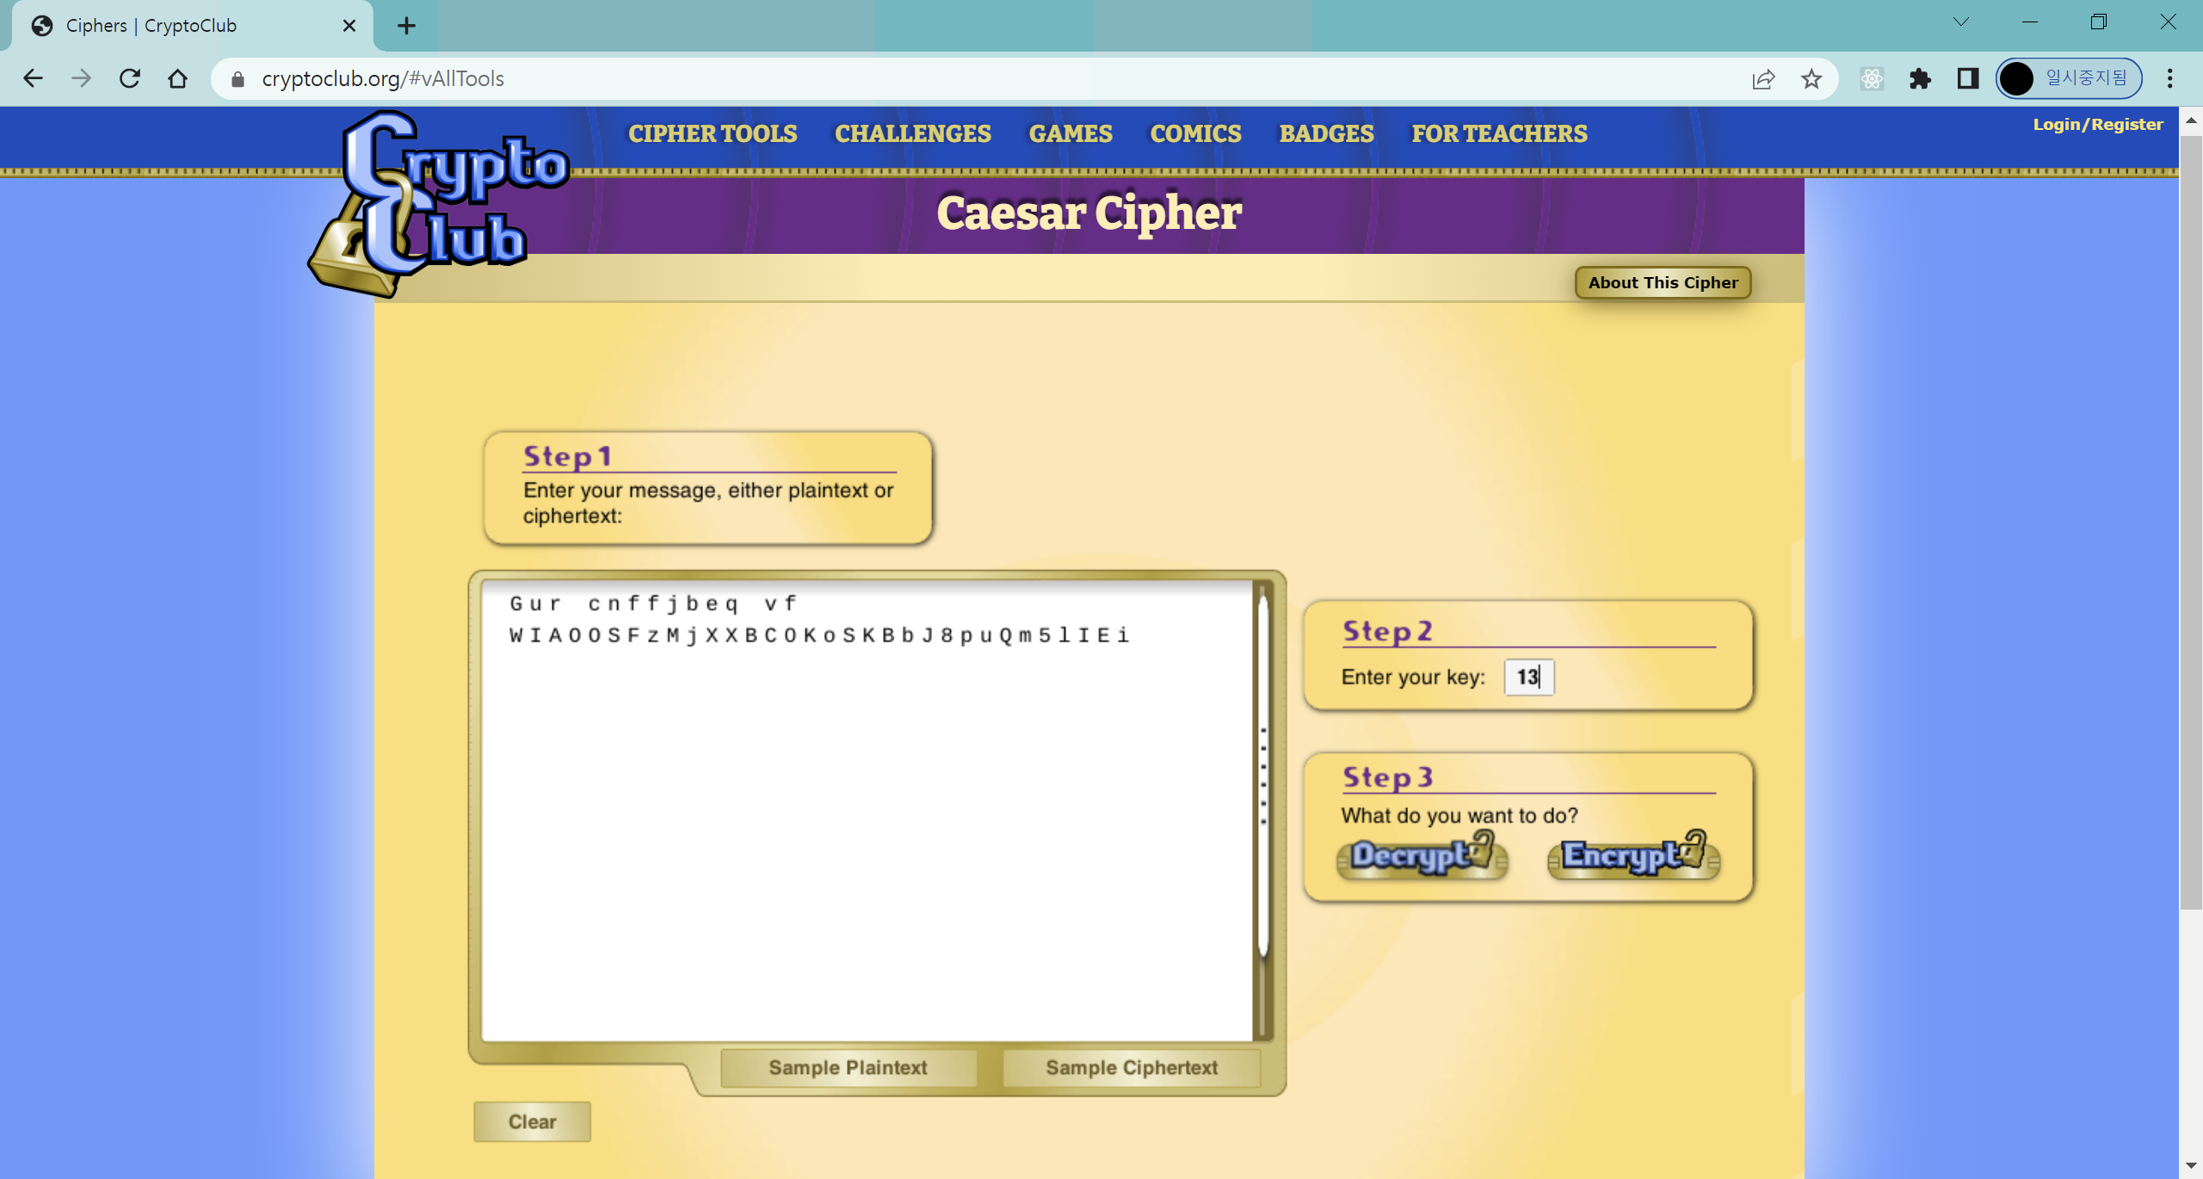This screenshot has height=1179, width=2203.
Task: Open the Login/Register link
Action: [2097, 124]
